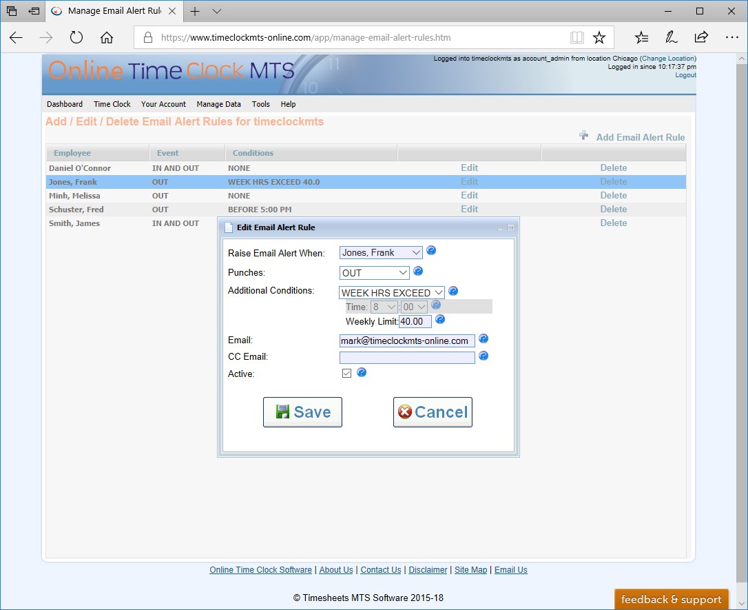The image size is (748, 610).
Task: Click help icon beside Weekly Limit field
Action: 440,319
